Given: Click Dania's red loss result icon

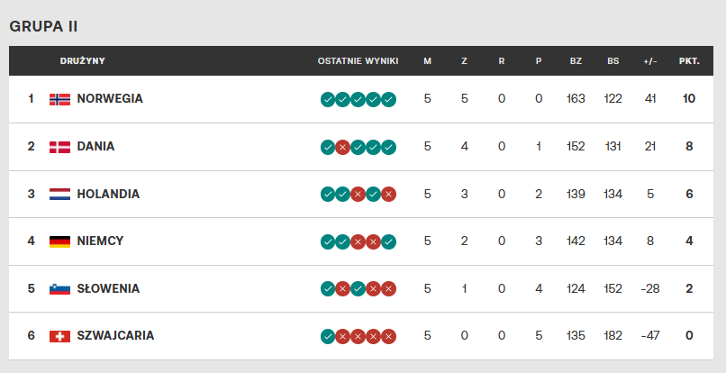Looking at the screenshot, I should 343,147.
